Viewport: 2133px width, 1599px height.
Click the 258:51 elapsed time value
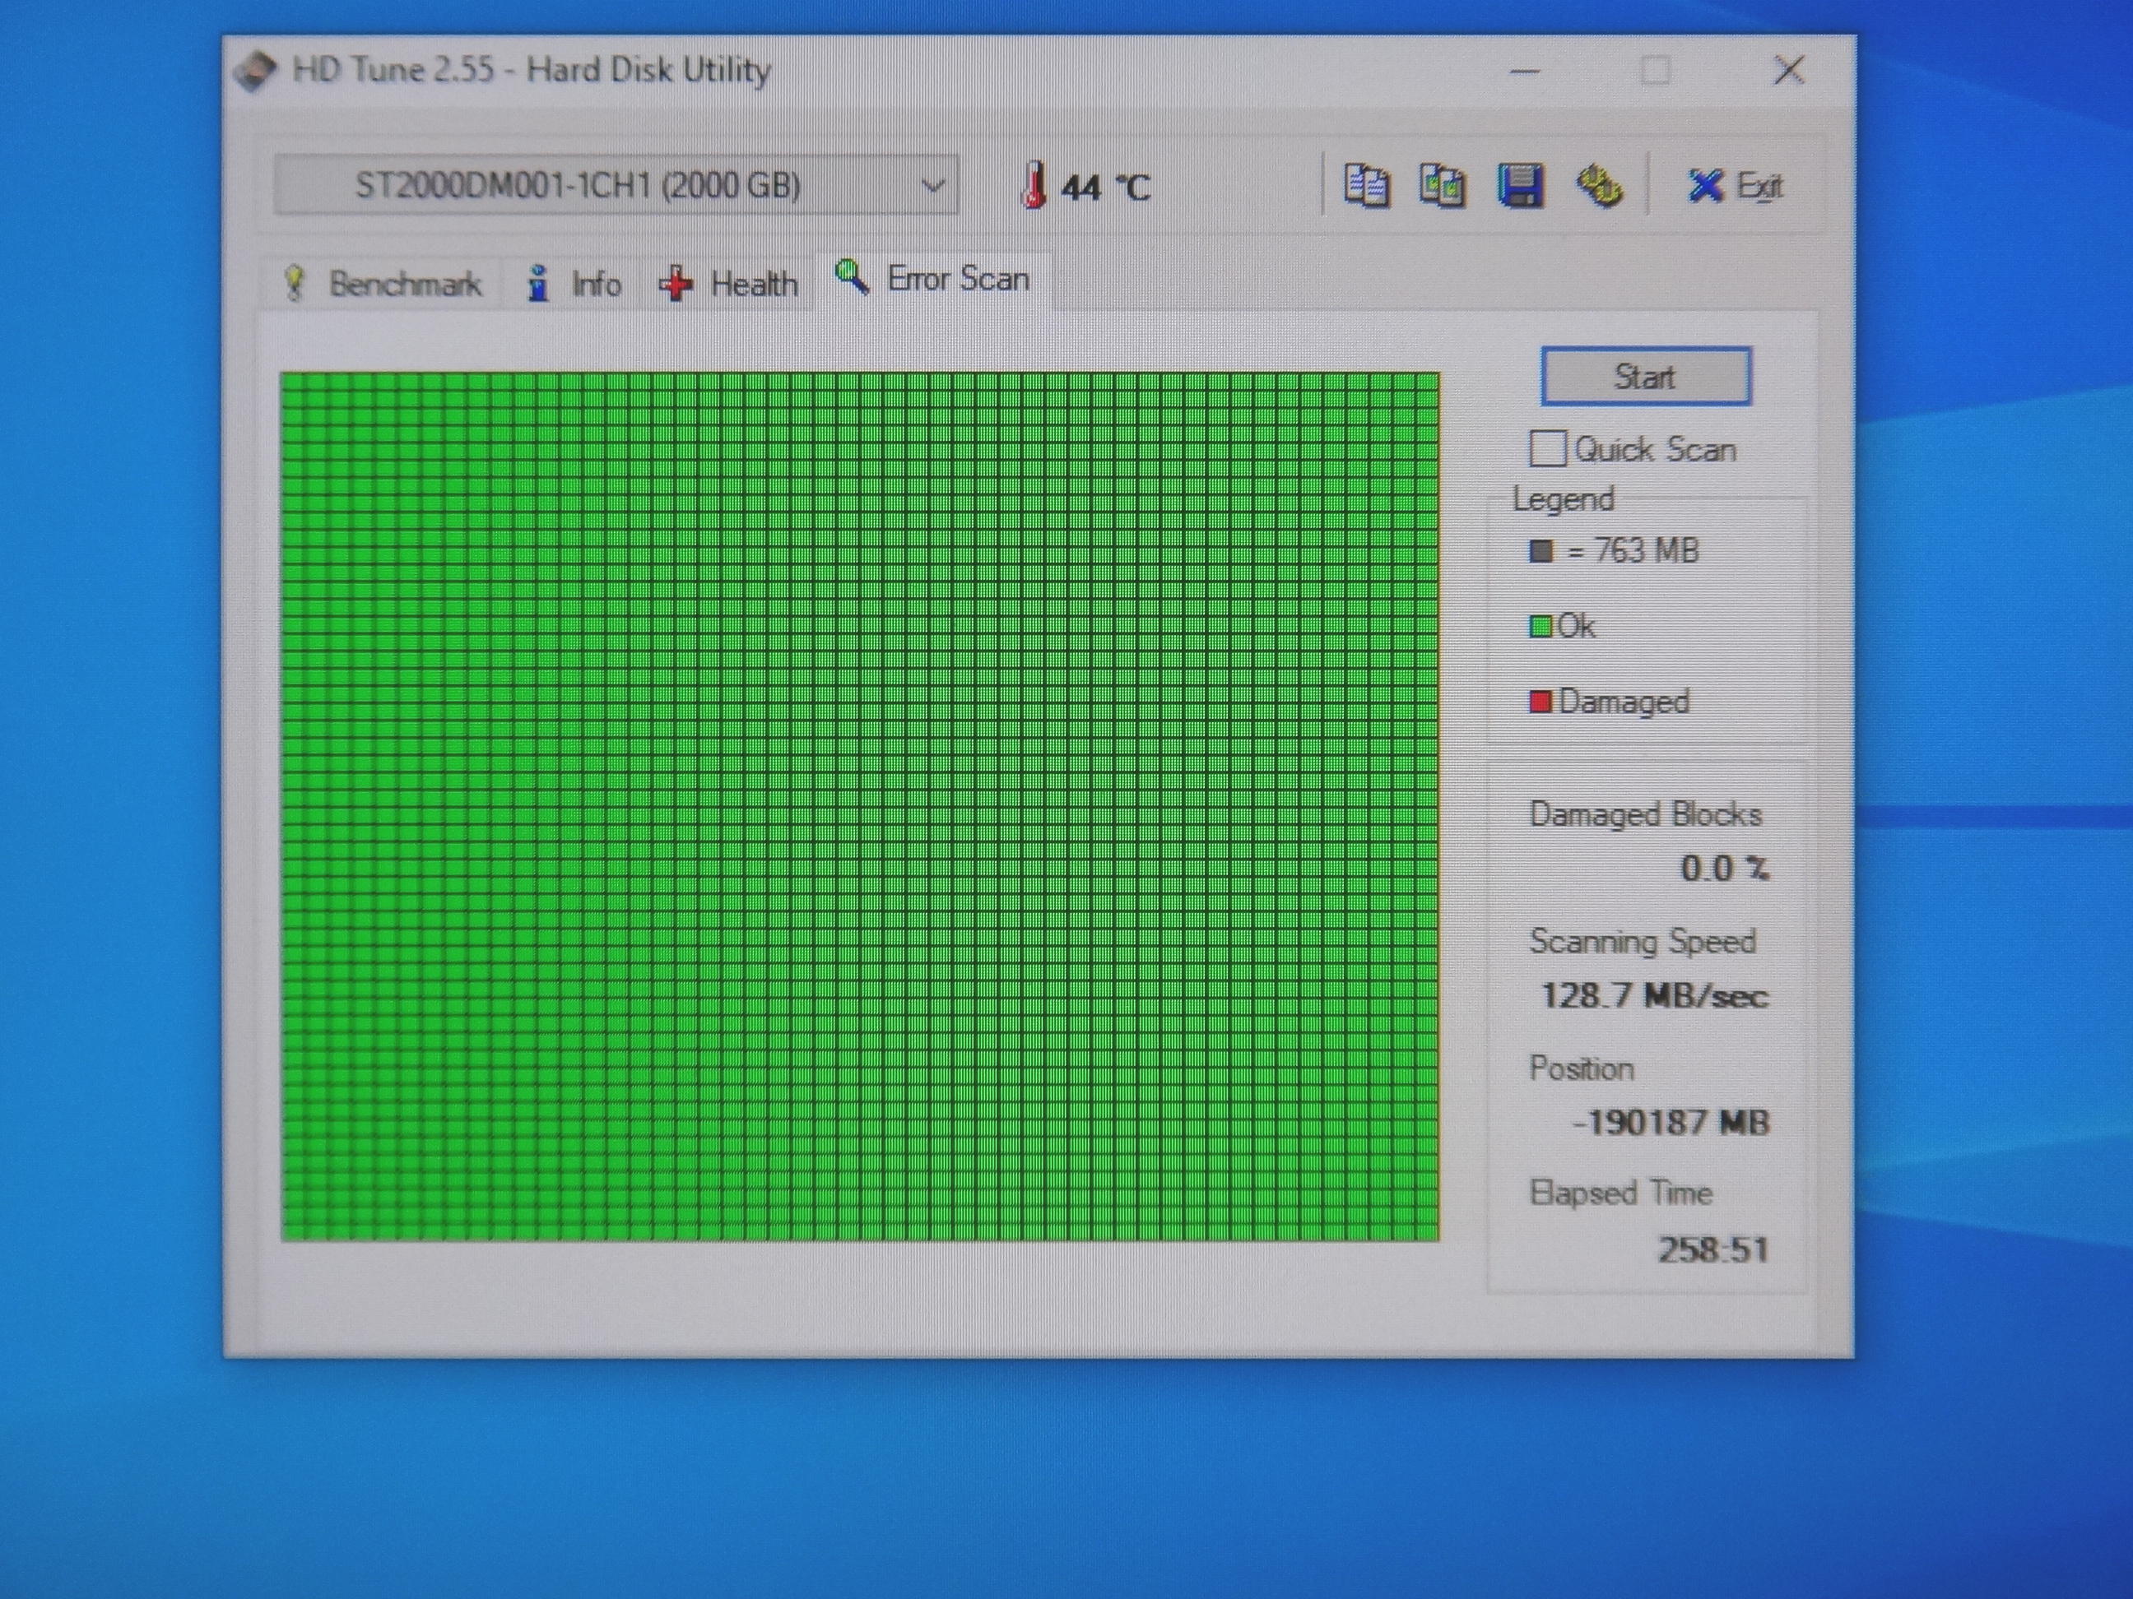pyautogui.click(x=1713, y=1250)
